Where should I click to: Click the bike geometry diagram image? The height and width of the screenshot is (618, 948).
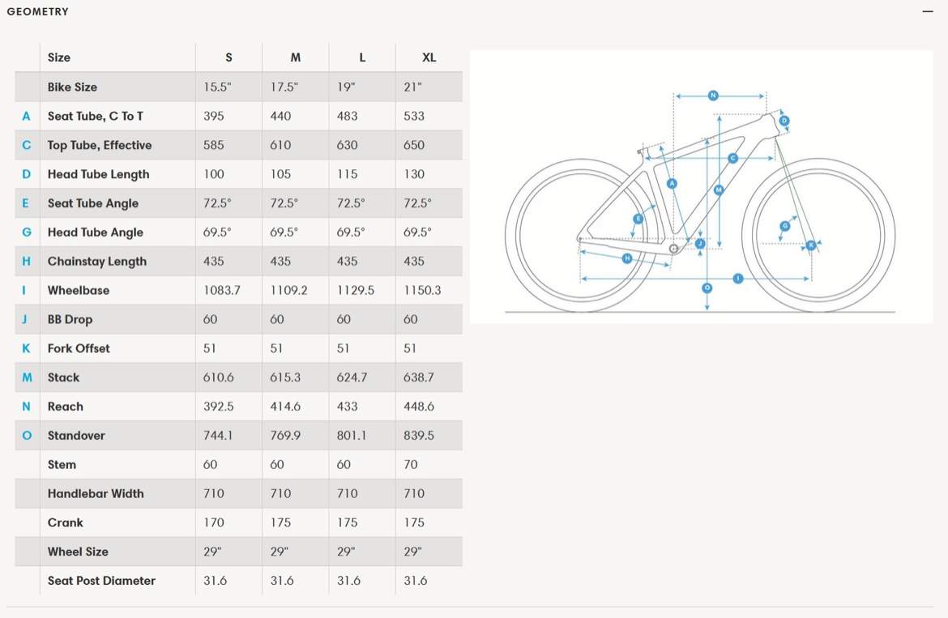(x=702, y=186)
